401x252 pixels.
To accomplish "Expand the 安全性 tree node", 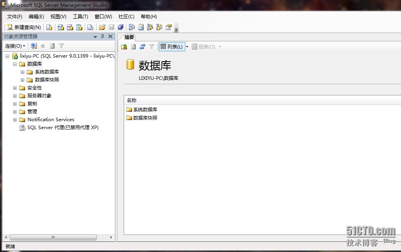I will click(x=15, y=88).
